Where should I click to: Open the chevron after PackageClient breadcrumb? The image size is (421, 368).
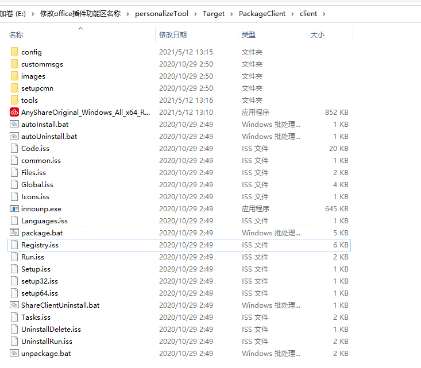[293, 14]
